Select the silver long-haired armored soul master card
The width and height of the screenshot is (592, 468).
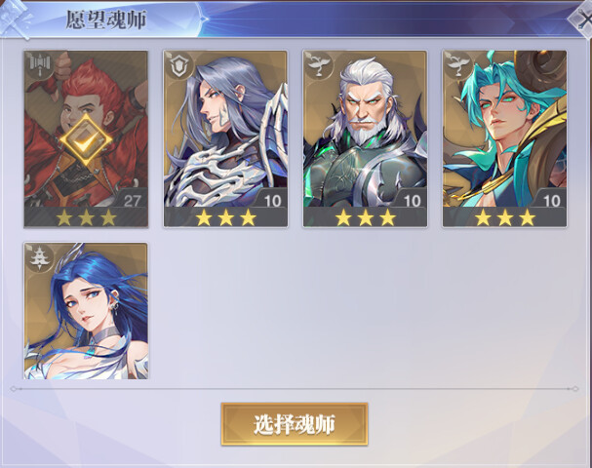[x=225, y=138]
